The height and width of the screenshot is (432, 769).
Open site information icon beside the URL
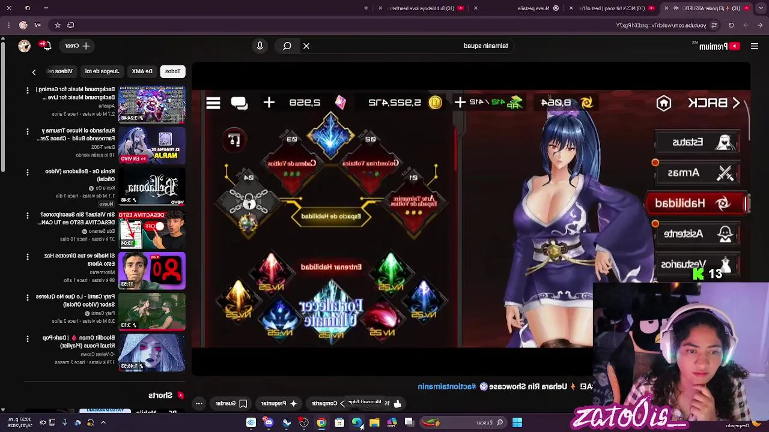pyautogui.click(x=714, y=25)
